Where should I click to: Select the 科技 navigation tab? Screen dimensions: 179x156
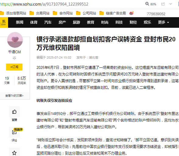(x=119, y=22)
